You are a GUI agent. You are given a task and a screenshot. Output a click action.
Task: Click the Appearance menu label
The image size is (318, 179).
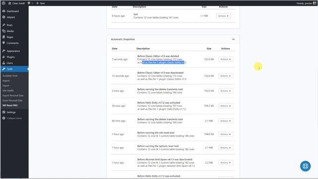pyautogui.click(x=13, y=51)
